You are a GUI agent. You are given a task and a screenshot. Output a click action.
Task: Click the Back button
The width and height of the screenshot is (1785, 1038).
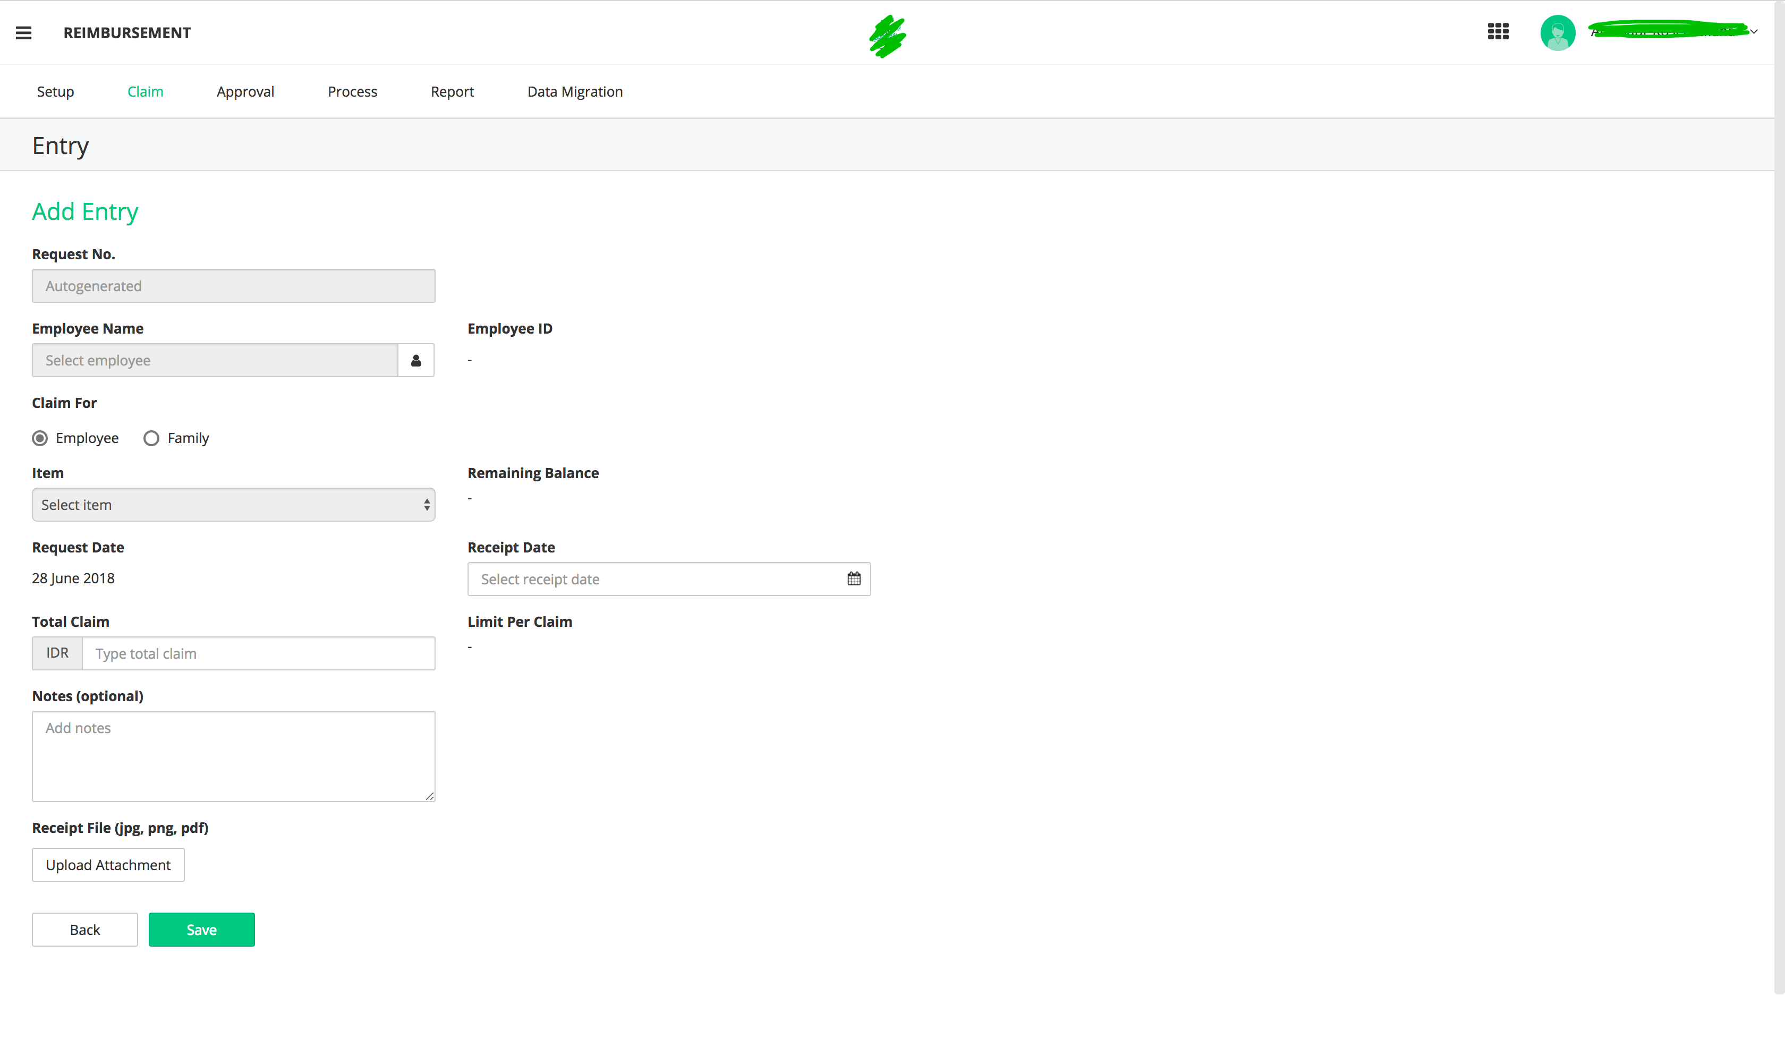(84, 930)
